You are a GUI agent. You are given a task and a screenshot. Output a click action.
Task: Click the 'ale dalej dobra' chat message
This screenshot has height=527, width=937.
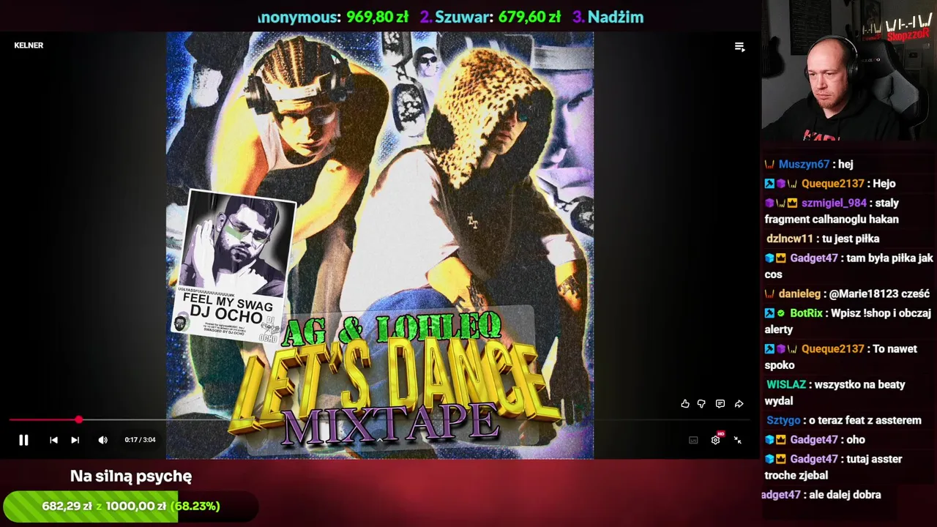[845, 495]
